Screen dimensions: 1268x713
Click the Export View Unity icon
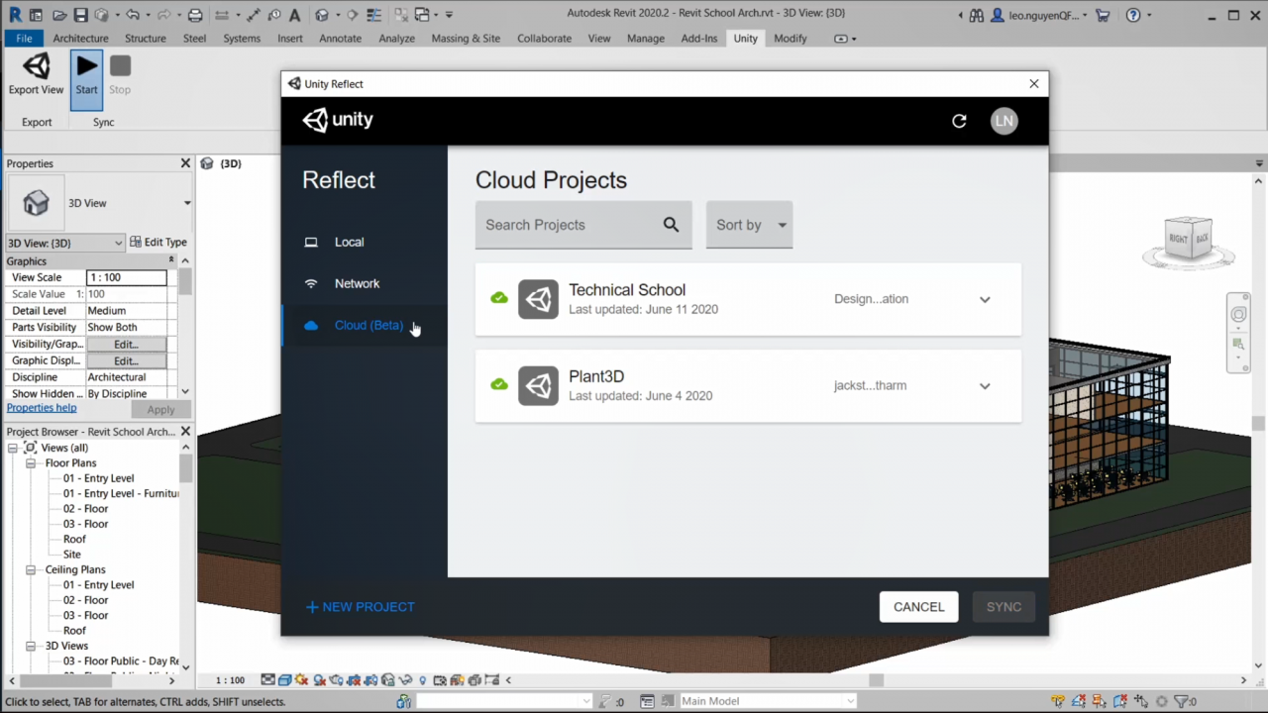(37, 67)
